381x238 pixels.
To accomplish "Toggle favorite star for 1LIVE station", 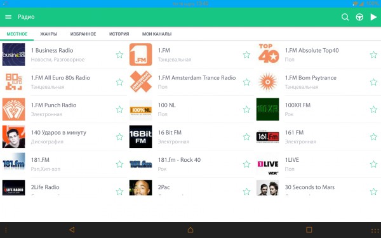I will 373,164.
